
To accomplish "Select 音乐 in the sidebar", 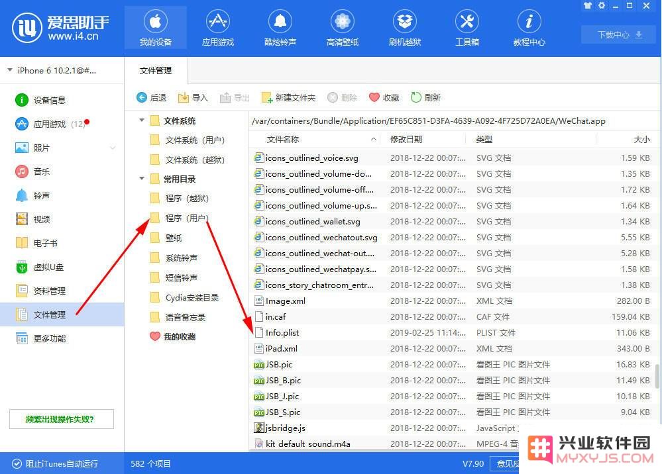I will click(62, 171).
